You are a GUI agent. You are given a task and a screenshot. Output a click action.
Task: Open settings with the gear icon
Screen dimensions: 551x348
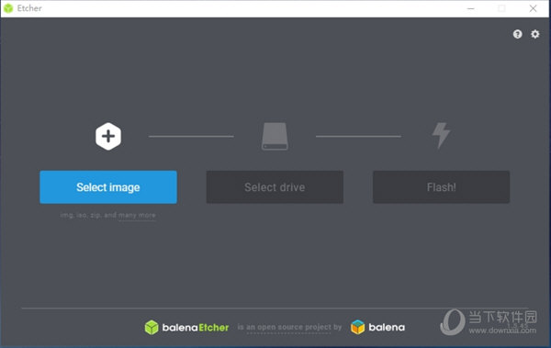coord(534,34)
